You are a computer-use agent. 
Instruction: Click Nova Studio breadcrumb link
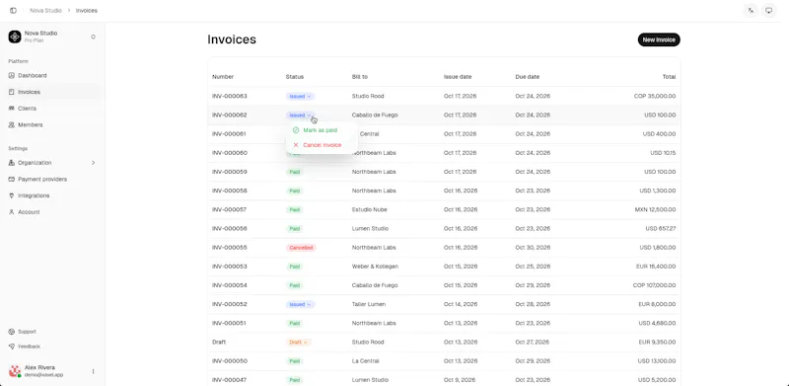pos(45,11)
